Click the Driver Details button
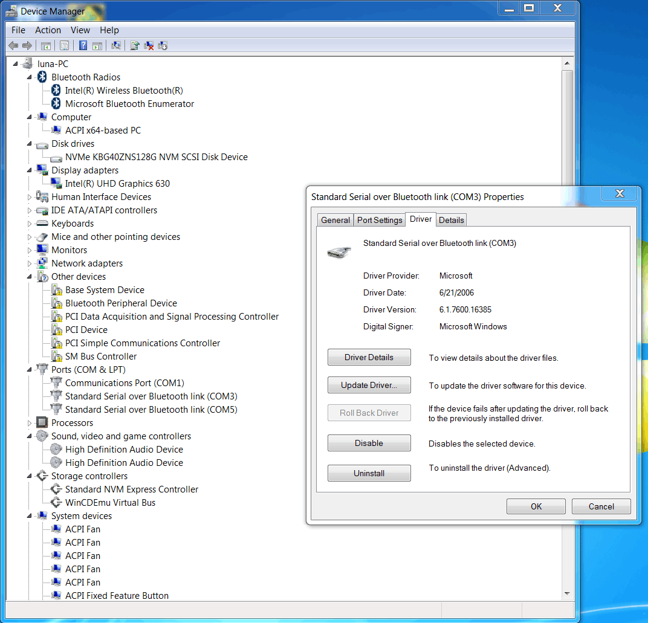The height and width of the screenshot is (623, 648). [x=369, y=357]
